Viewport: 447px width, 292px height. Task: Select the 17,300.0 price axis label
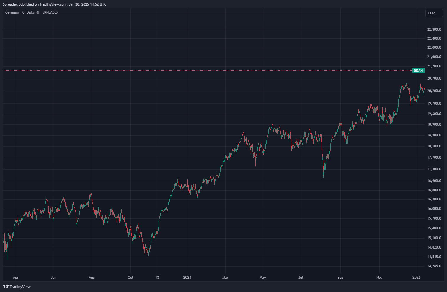(434, 169)
